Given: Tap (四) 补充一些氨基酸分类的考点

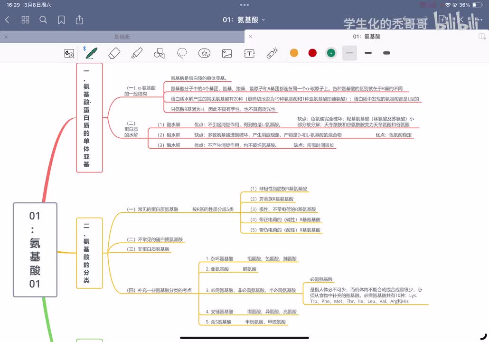Looking at the screenshot, I should click(x=159, y=290).
